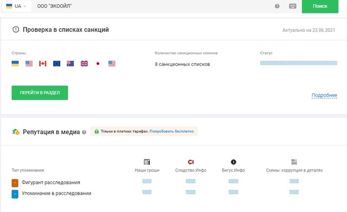The height and width of the screenshot is (212, 347).
Task: Click the Слидство.Инфо source logo
Action: [x=191, y=162]
